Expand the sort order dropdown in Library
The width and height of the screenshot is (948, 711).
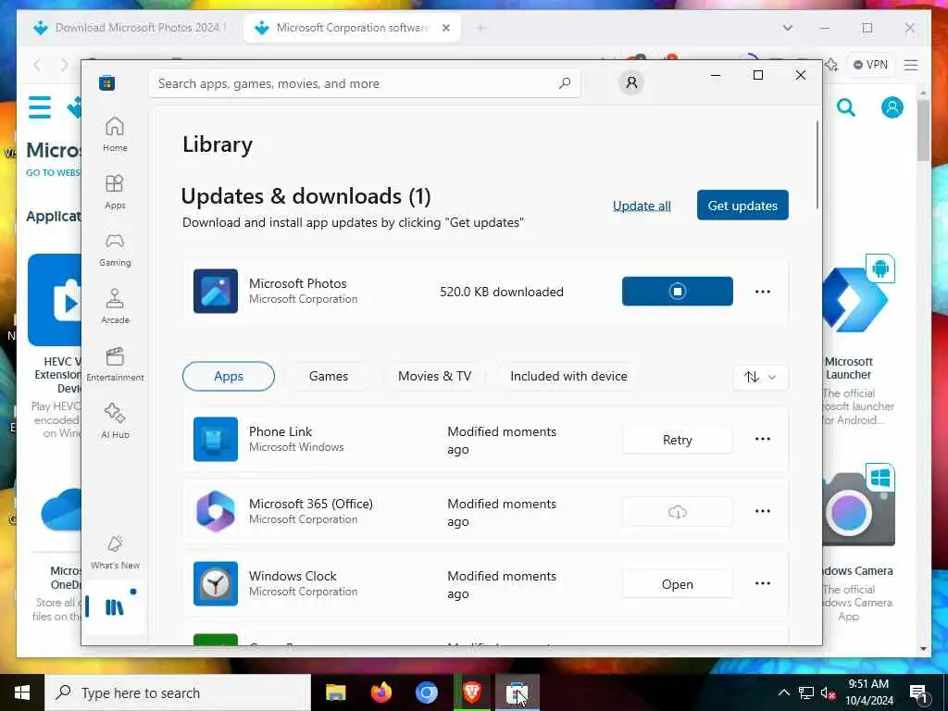(x=761, y=377)
